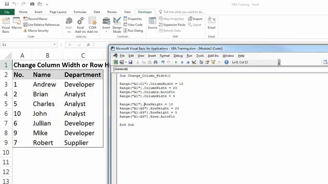Select row 5 header
Viewport: 328px width, 184px height.
6,104
